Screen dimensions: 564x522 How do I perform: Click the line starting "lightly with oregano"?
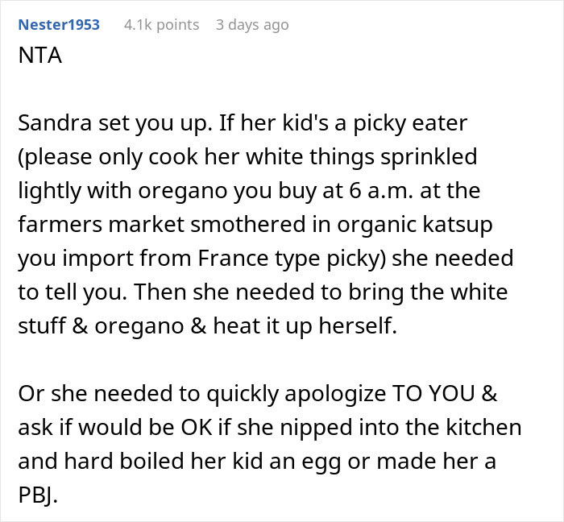tap(249, 191)
